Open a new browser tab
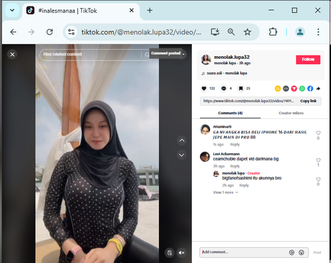 click(x=150, y=11)
